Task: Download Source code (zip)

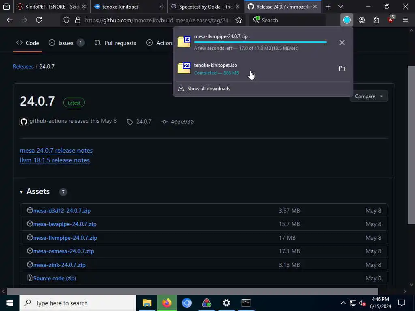Action: [55, 278]
